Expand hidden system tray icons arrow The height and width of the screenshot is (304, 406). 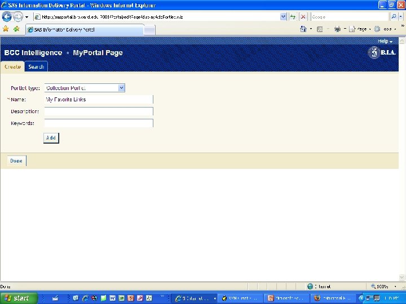pos(361,298)
